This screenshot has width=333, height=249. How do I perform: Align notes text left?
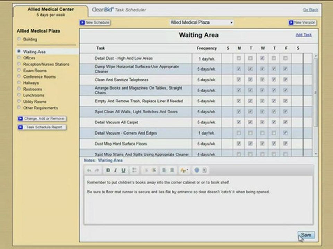tap(164, 170)
